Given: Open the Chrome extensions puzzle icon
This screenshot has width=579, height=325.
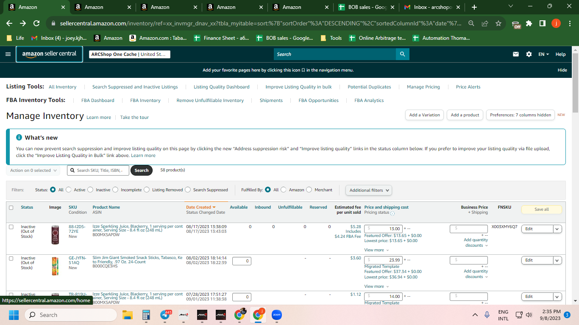Looking at the screenshot, I should pyautogui.click(x=529, y=23).
